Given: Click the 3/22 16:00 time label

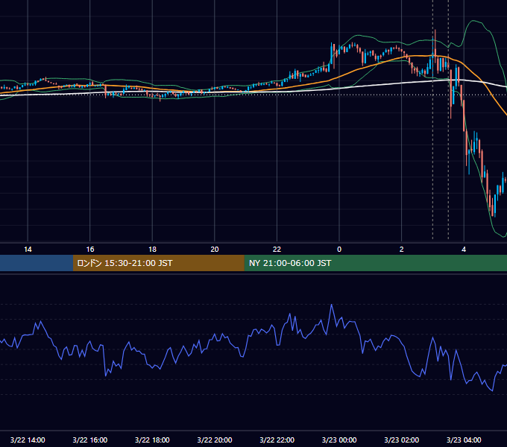Looking at the screenshot, I should tap(90, 440).
